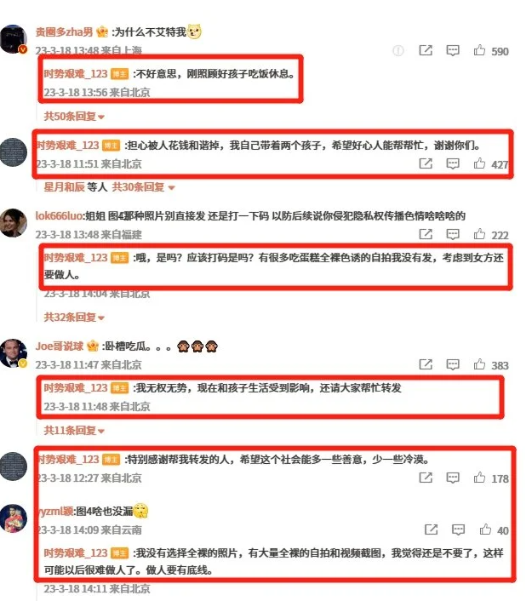Expand 共50条回复 replies
This screenshot has width=532, height=601.
74,116
